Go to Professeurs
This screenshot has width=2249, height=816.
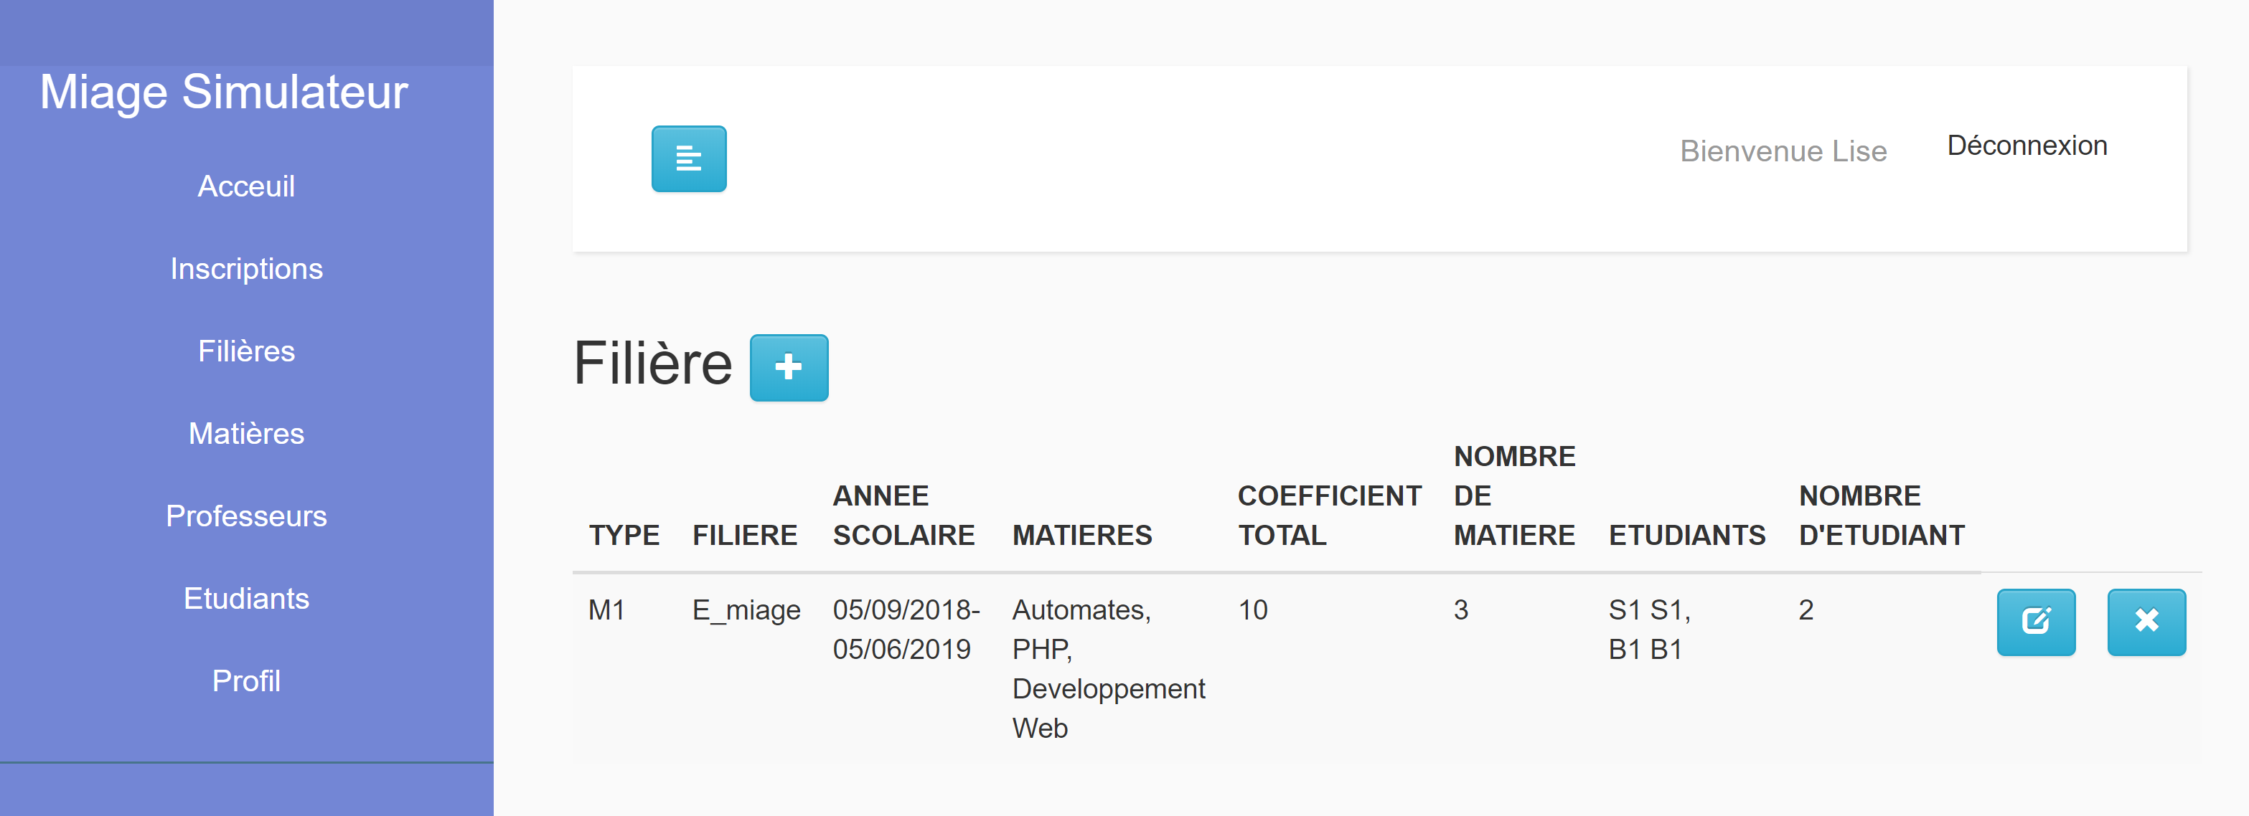[x=246, y=516]
